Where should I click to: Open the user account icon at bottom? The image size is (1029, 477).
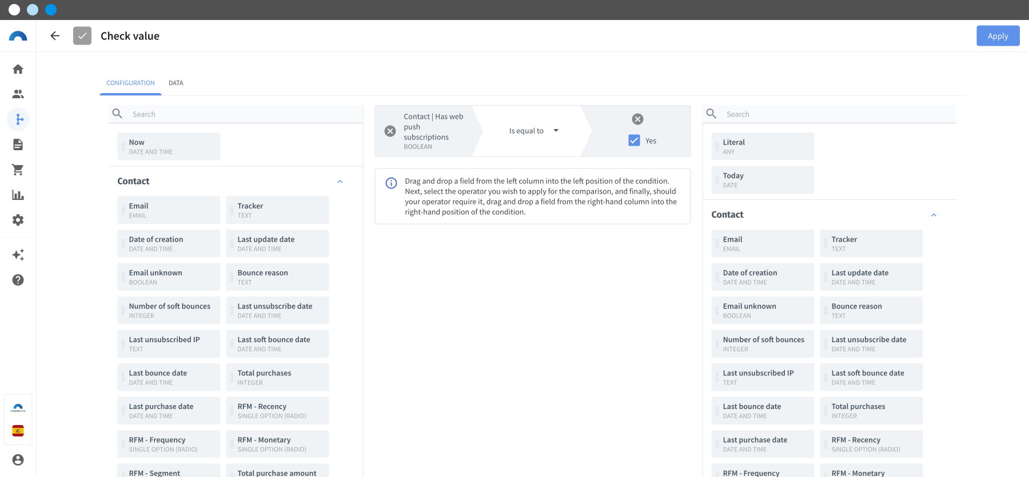(18, 460)
